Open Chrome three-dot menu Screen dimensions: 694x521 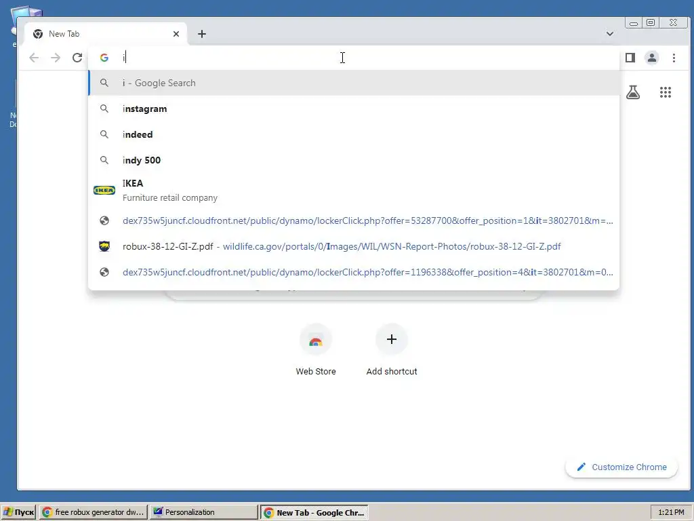pyautogui.click(x=674, y=58)
